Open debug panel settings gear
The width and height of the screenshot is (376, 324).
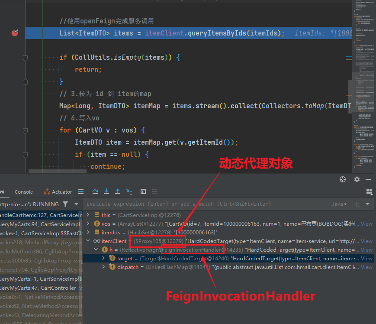point(357,179)
